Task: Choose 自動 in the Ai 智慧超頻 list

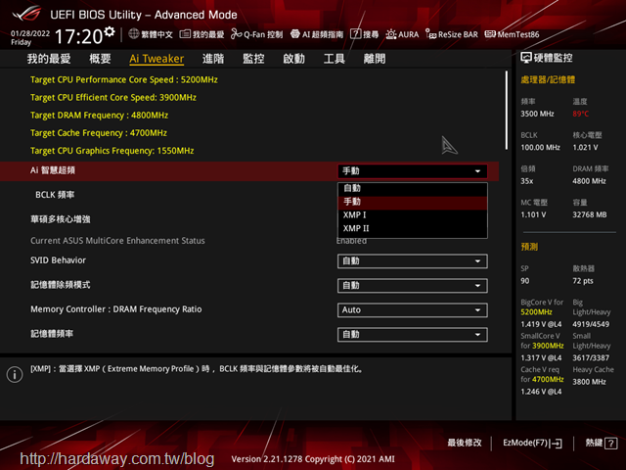Action: [x=413, y=189]
